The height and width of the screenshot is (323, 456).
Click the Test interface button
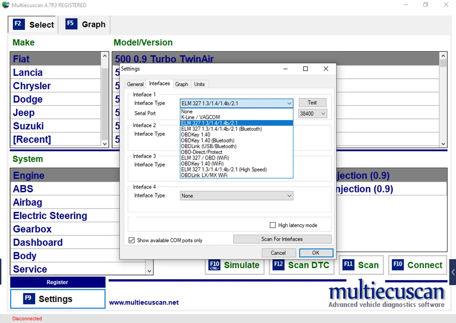click(x=312, y=103)
